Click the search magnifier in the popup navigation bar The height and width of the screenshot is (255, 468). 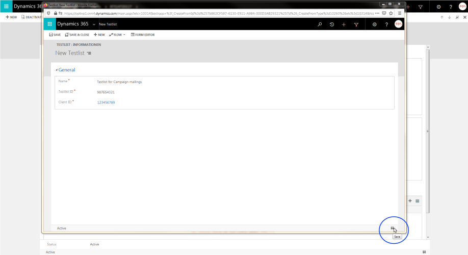(320, 24)
